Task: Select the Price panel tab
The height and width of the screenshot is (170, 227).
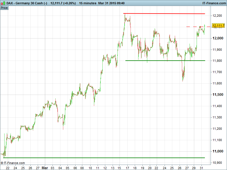Action: (4, 8)
